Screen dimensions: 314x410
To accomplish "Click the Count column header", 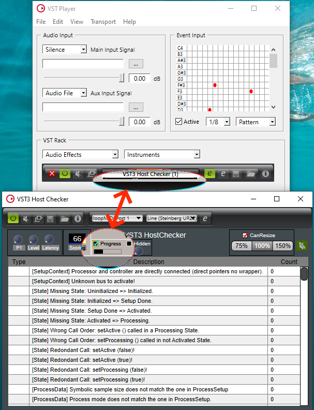I will (289, 262).
